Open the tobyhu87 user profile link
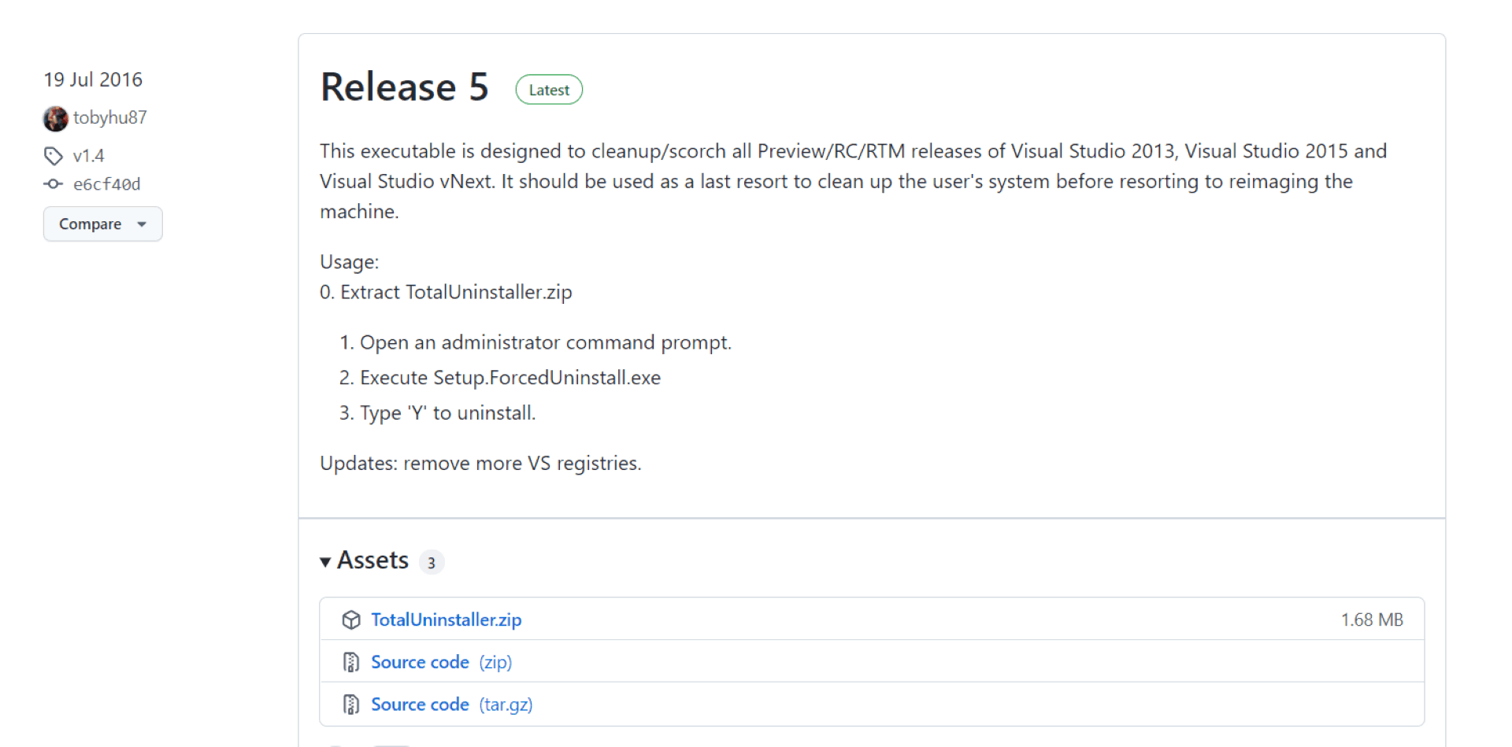 pos(110,118)
